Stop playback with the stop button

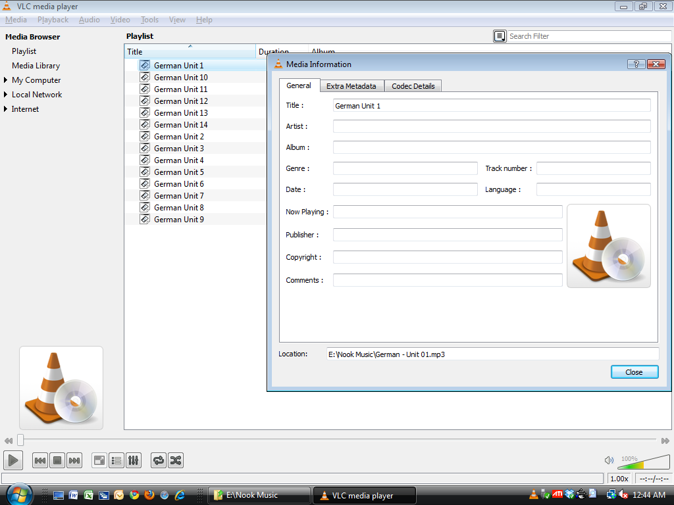click(x=57, y=460)
